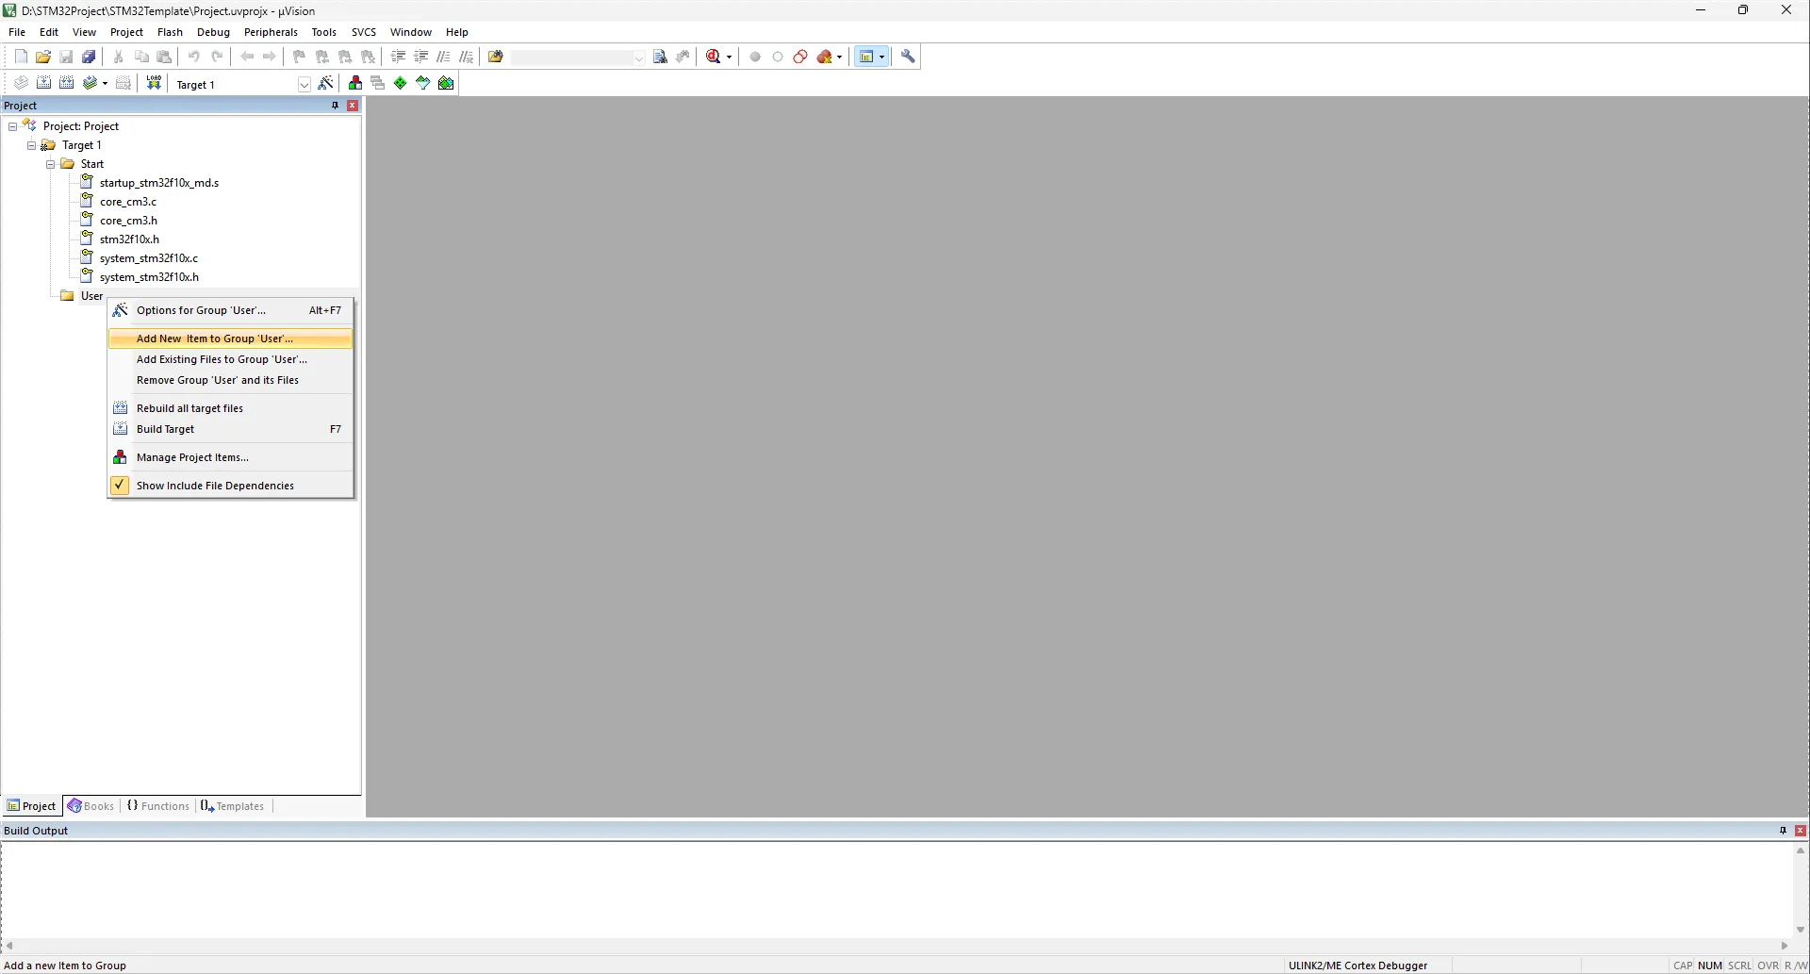The height and width of the screenshot is (974, 1810).
Task: Collapse the Start group folder
Action: [50, 164]
